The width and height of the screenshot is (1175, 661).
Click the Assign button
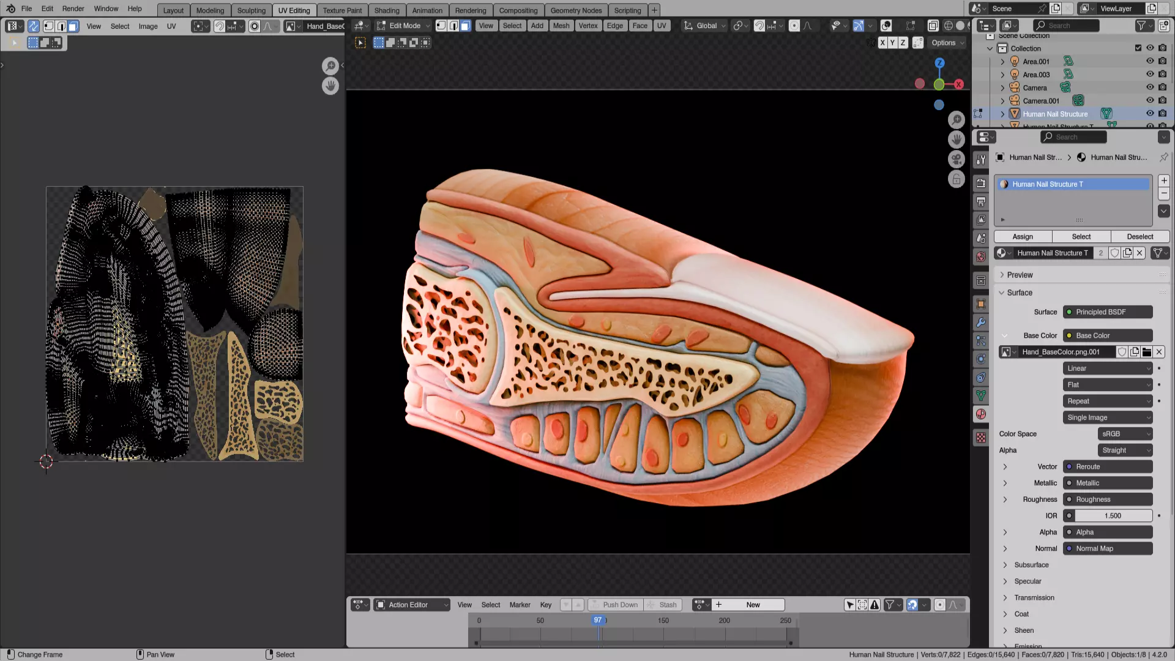(x=1023, y=237)
